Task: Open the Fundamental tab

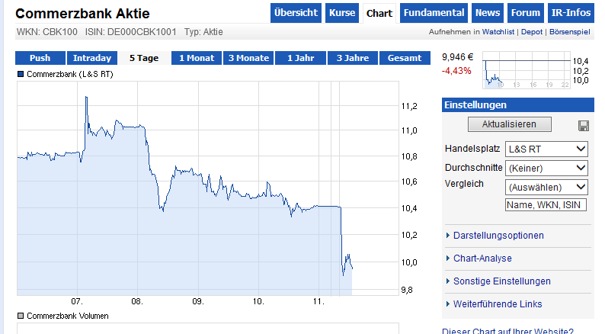Action: coord(434,13)
